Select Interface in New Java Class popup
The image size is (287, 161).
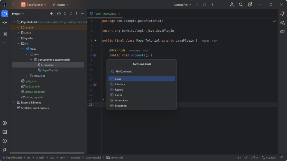point(120,84)
